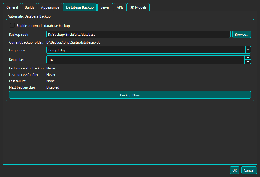
Task: Open the Builds tab
Action: point(29,7)
